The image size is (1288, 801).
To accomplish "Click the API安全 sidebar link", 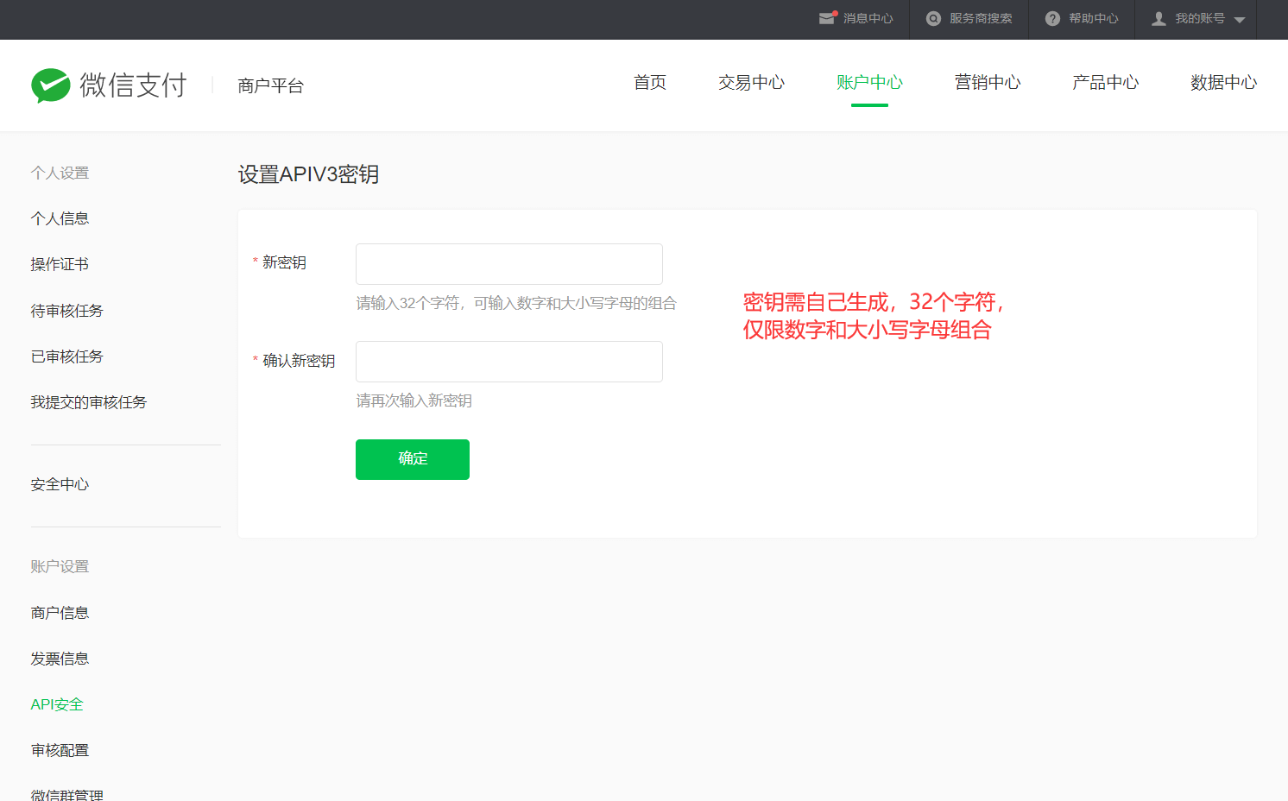I will [57, 704].
